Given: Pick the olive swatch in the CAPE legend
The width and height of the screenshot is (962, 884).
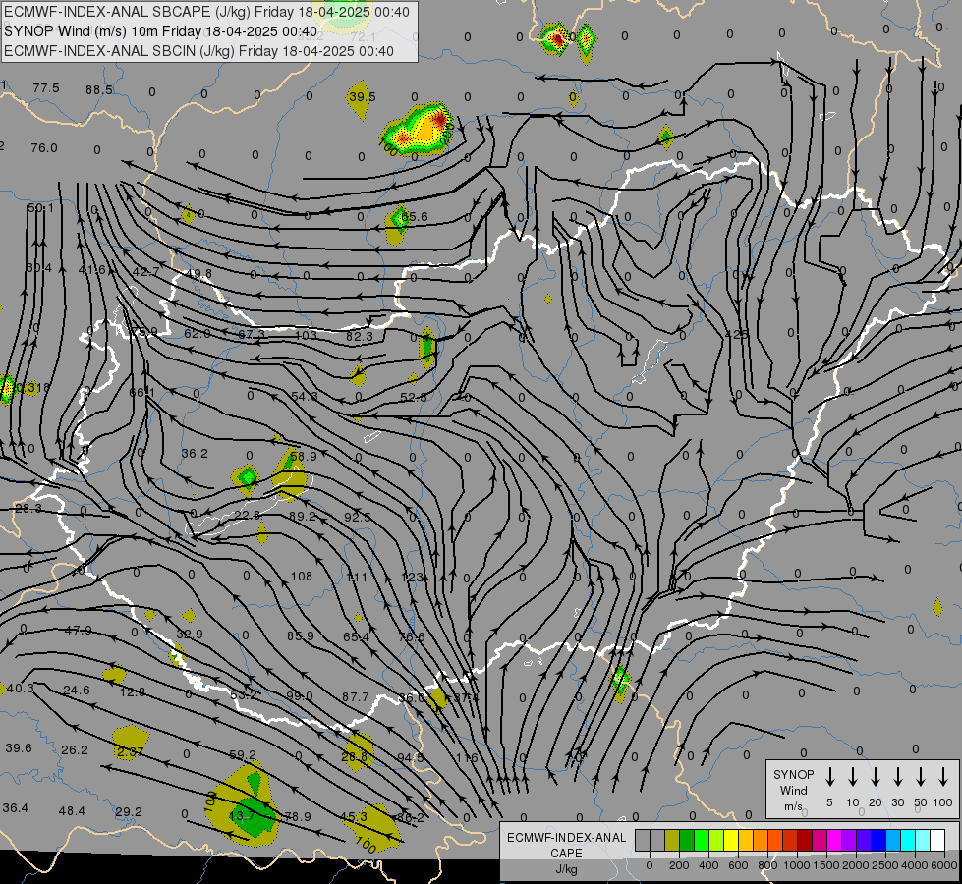Looking at the screenshot, I should (x=672, y=840).
